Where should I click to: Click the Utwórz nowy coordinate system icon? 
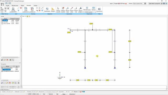tap(2, 8)
